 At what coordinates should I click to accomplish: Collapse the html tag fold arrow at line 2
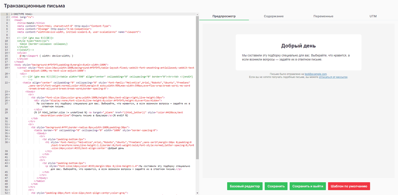[x=9, y=17]
